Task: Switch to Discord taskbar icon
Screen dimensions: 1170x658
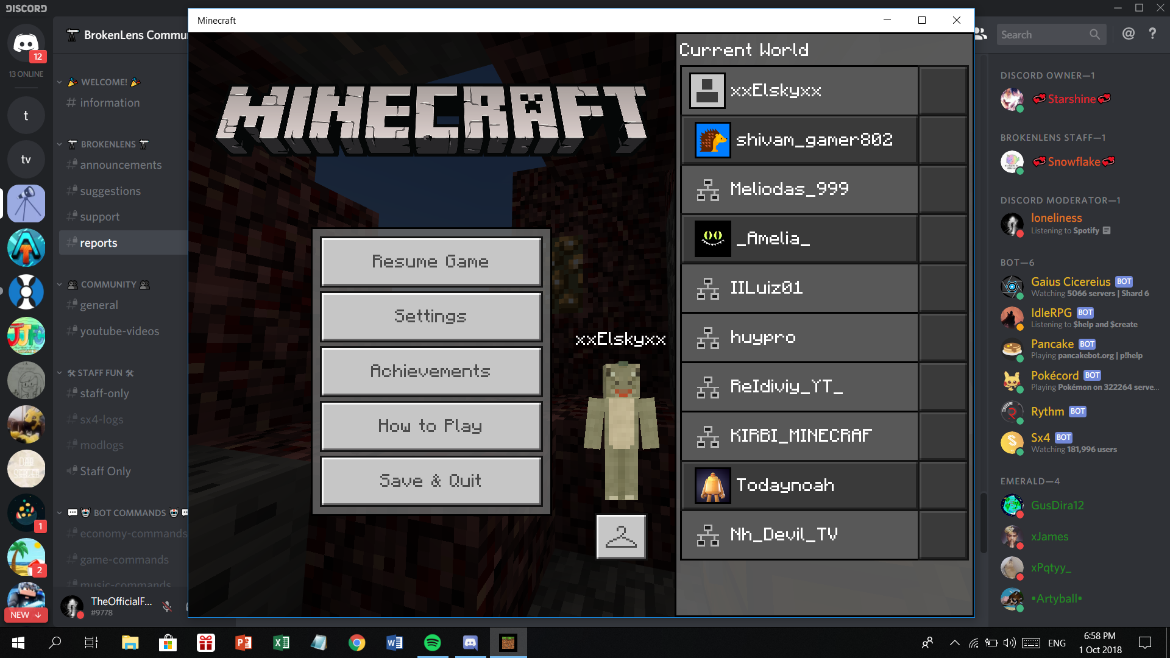Action: pyautogui.click(x=470, y=643)
